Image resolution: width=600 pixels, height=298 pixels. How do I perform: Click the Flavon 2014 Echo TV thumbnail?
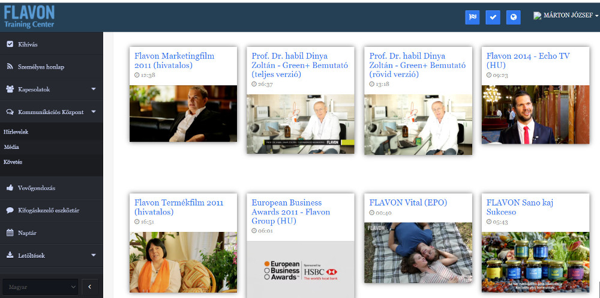click(x=535, y=115)
